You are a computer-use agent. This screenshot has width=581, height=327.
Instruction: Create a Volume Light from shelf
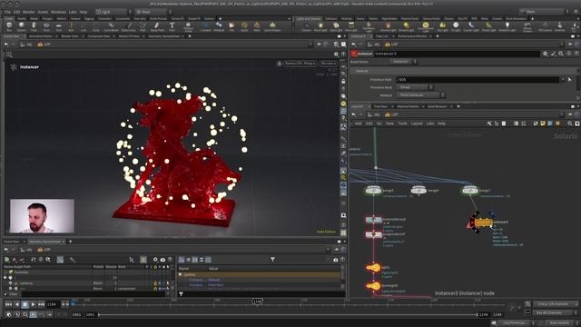pyautogui.click(x=388, y=26)
